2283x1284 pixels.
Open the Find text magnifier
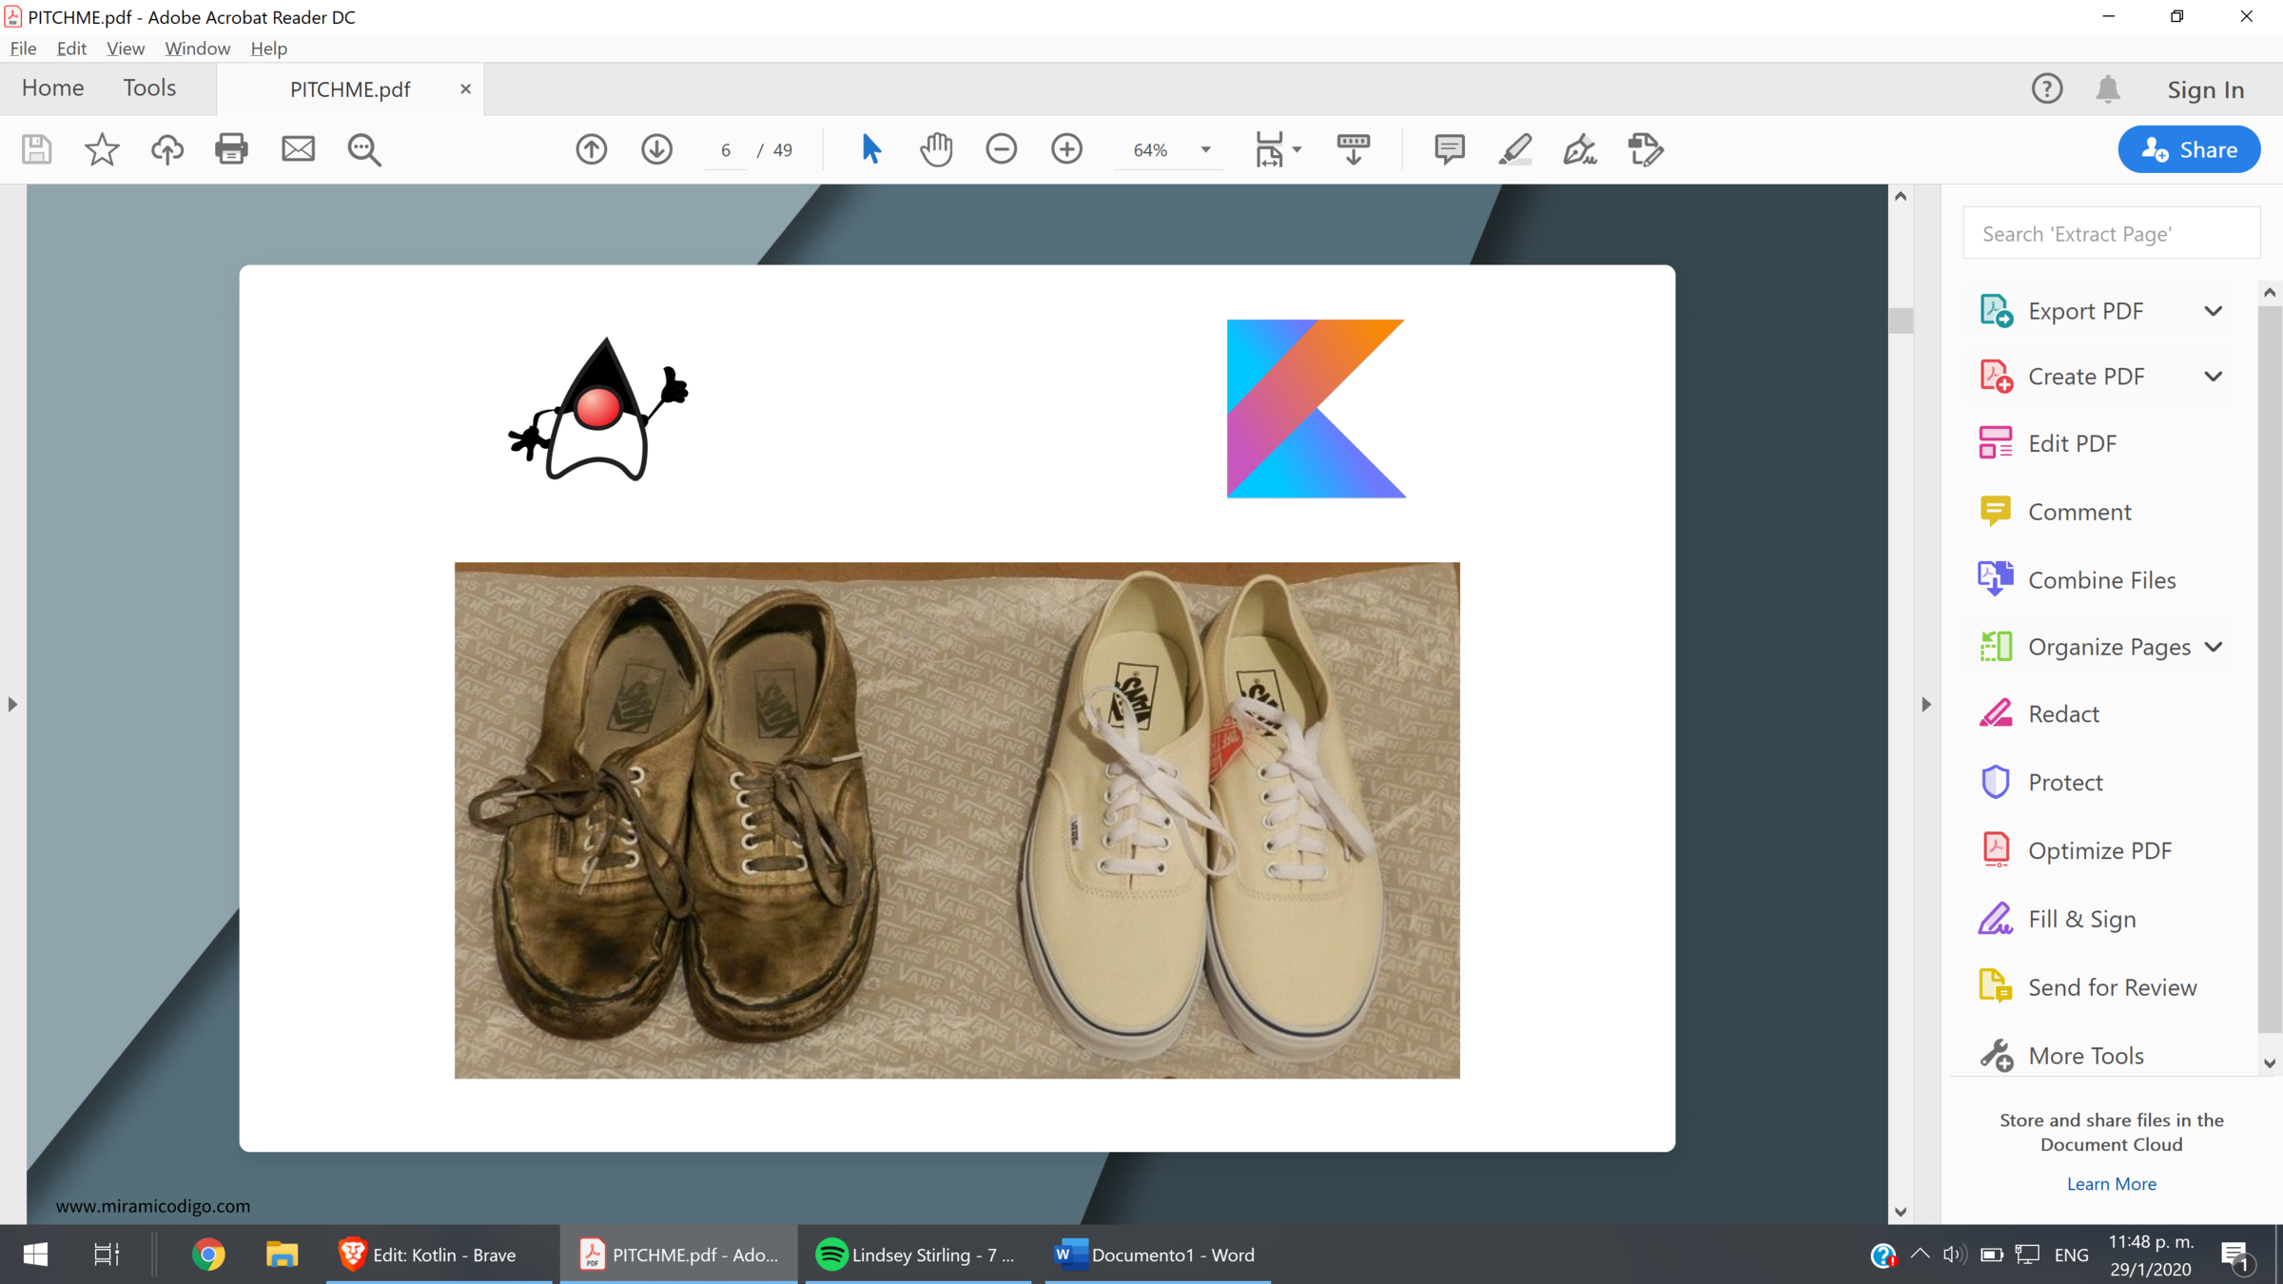[x=363, y=149]
